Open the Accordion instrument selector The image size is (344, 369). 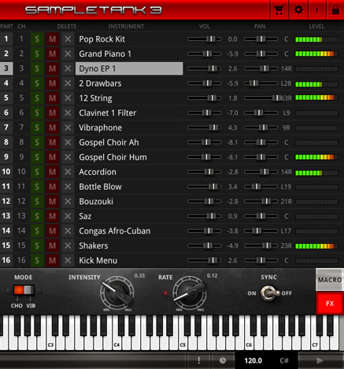coord(129,172)
